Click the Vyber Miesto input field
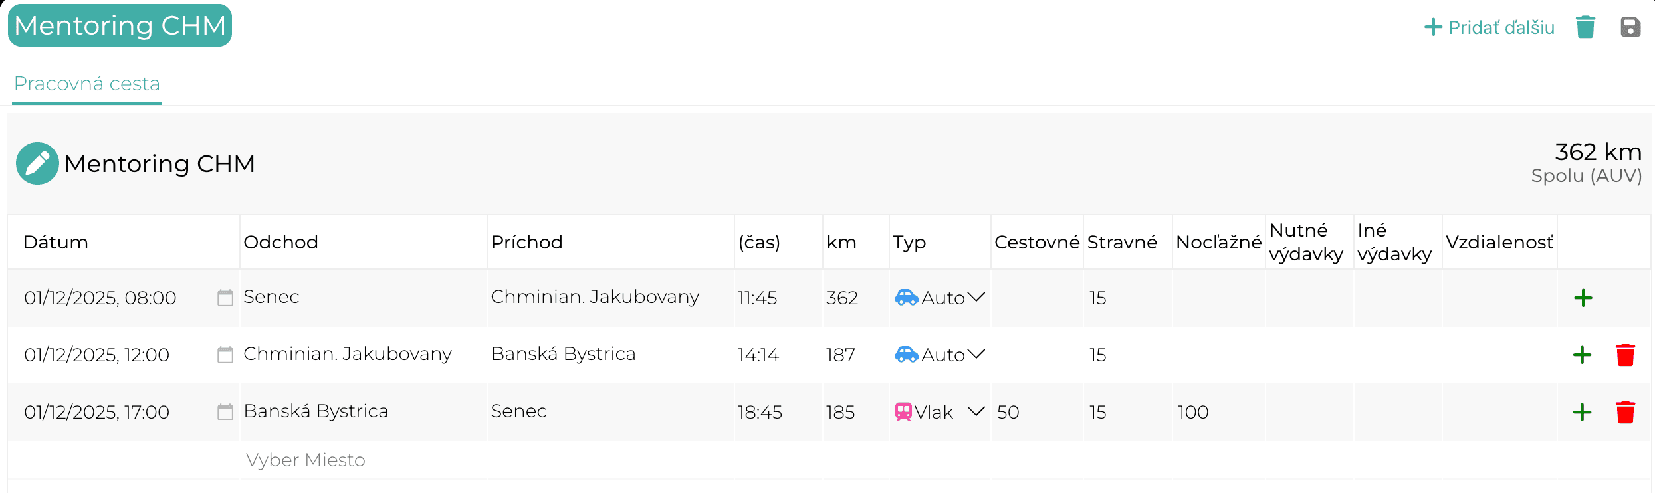This screenshot has height=493, width=1655. pos(363,460)
